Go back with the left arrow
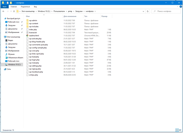 click(x=4, y=11)
